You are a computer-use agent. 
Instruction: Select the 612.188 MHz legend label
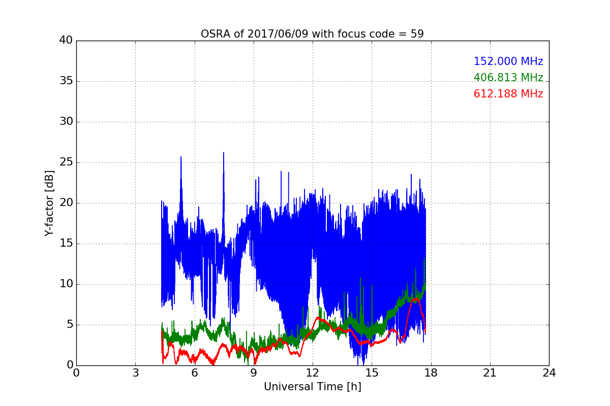pyautogui.click(x=508, y=94)
